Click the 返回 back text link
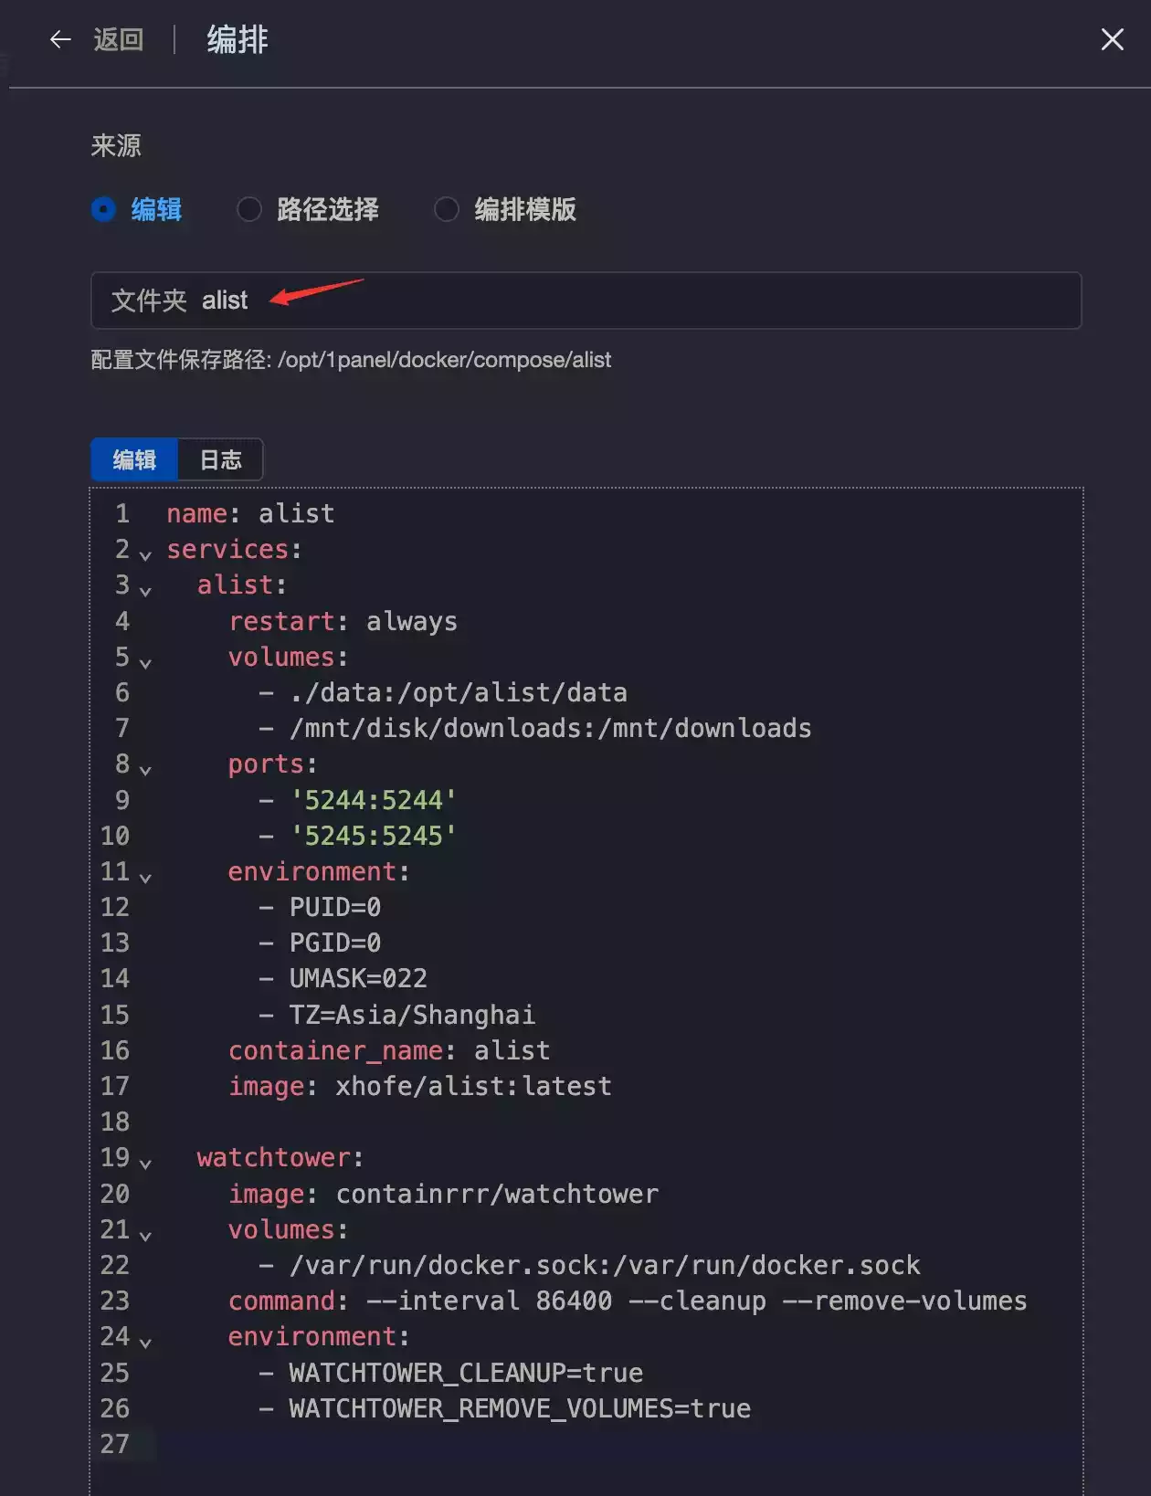 pyautogui.click(x=119, y=39)
